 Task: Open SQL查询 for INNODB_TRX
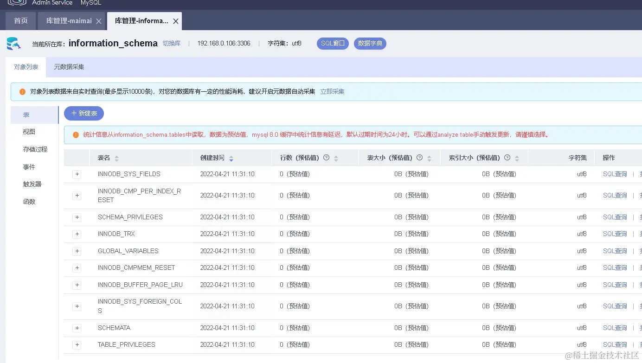click(615, 234)
